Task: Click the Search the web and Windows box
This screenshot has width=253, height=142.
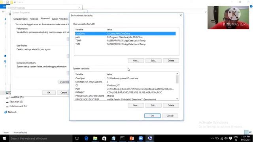Action: coord(40,138)
